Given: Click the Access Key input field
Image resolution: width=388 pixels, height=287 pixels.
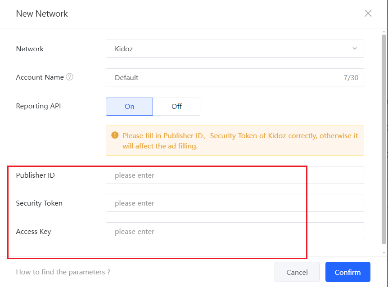Looking at the screenshot, I should click(x=234, y=231).
